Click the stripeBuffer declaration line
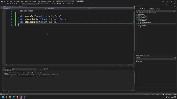177x99 pixels. coord(38,22)
